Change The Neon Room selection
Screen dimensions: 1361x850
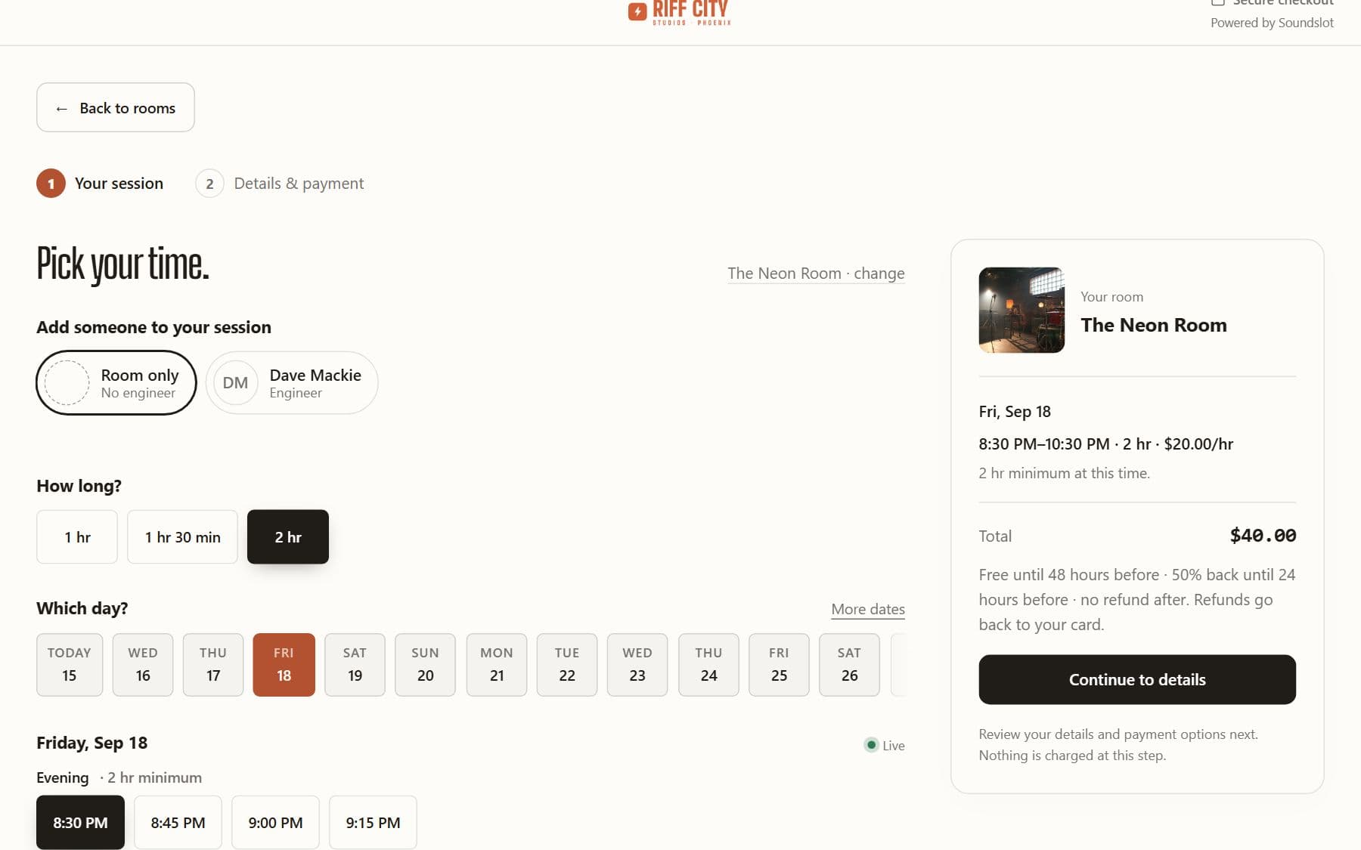point(816,274)
